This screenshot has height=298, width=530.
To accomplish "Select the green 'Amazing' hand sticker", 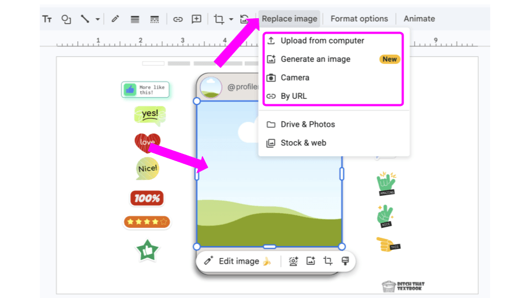I will 386,184.
